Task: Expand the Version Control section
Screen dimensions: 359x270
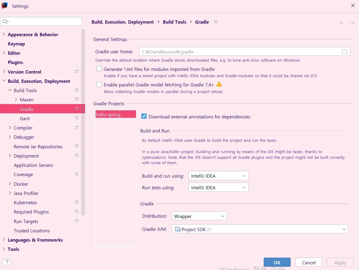Action: click(x=4, y=71)
